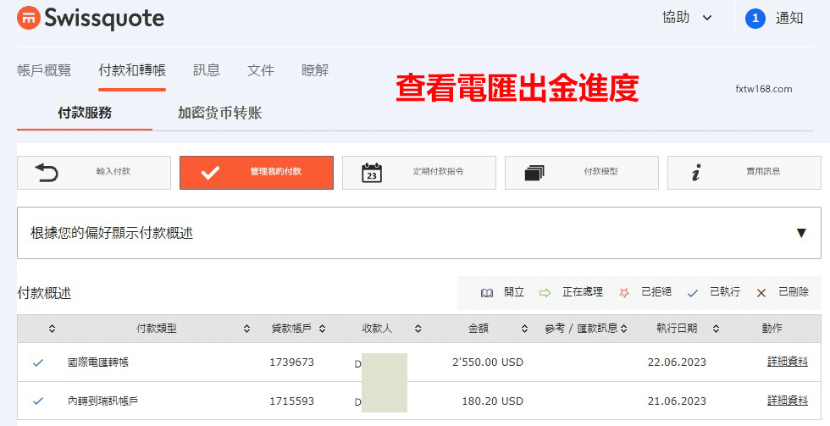
Task: Click the 通知 notifications label
Action: pyautogui.click(x=789, y=18)
